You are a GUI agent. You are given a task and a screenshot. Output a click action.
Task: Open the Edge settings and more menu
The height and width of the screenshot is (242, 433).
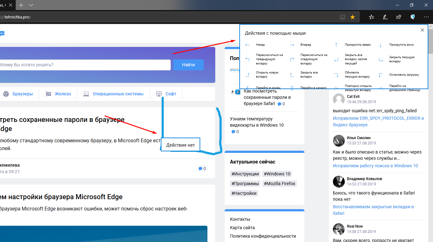click(x=426, y=17)
